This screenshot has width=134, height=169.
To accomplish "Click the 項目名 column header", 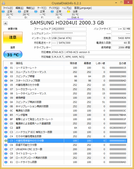I will pos(39,63).
